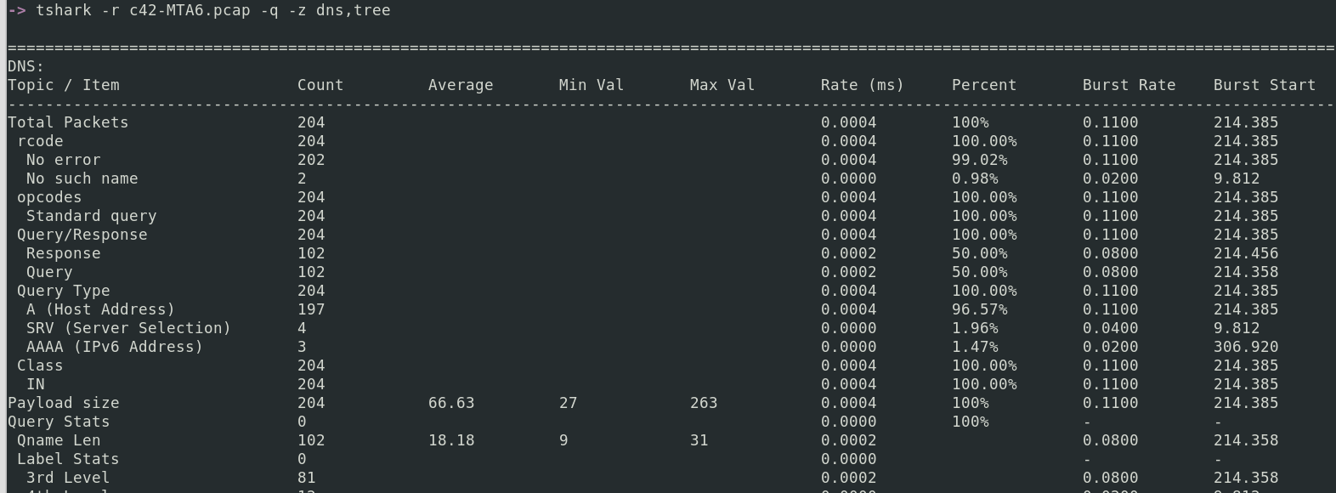Click the 96.57% percent value
1336x493 pixels.
pyautogui.click(x=980, y=309)
